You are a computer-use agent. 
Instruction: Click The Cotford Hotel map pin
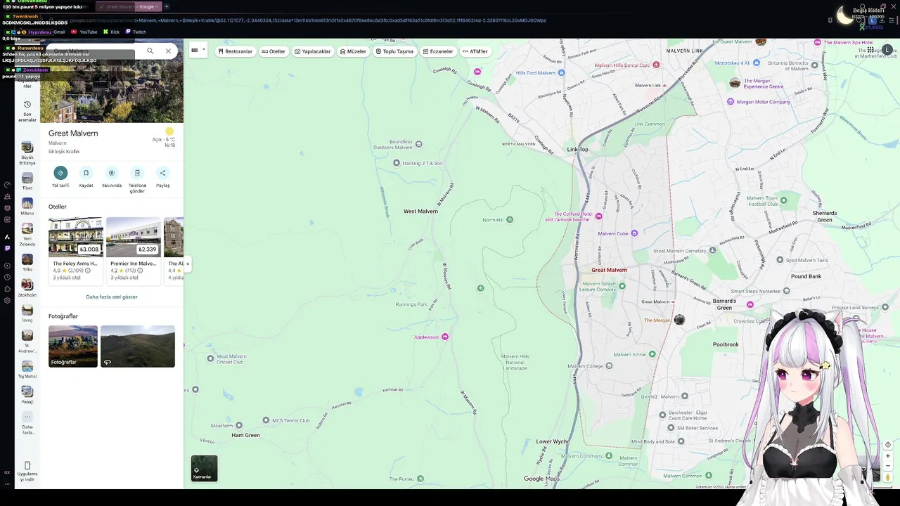tap(599, 216)
